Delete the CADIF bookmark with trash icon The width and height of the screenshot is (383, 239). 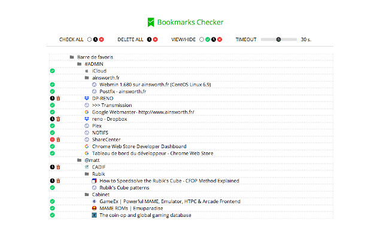58,167
